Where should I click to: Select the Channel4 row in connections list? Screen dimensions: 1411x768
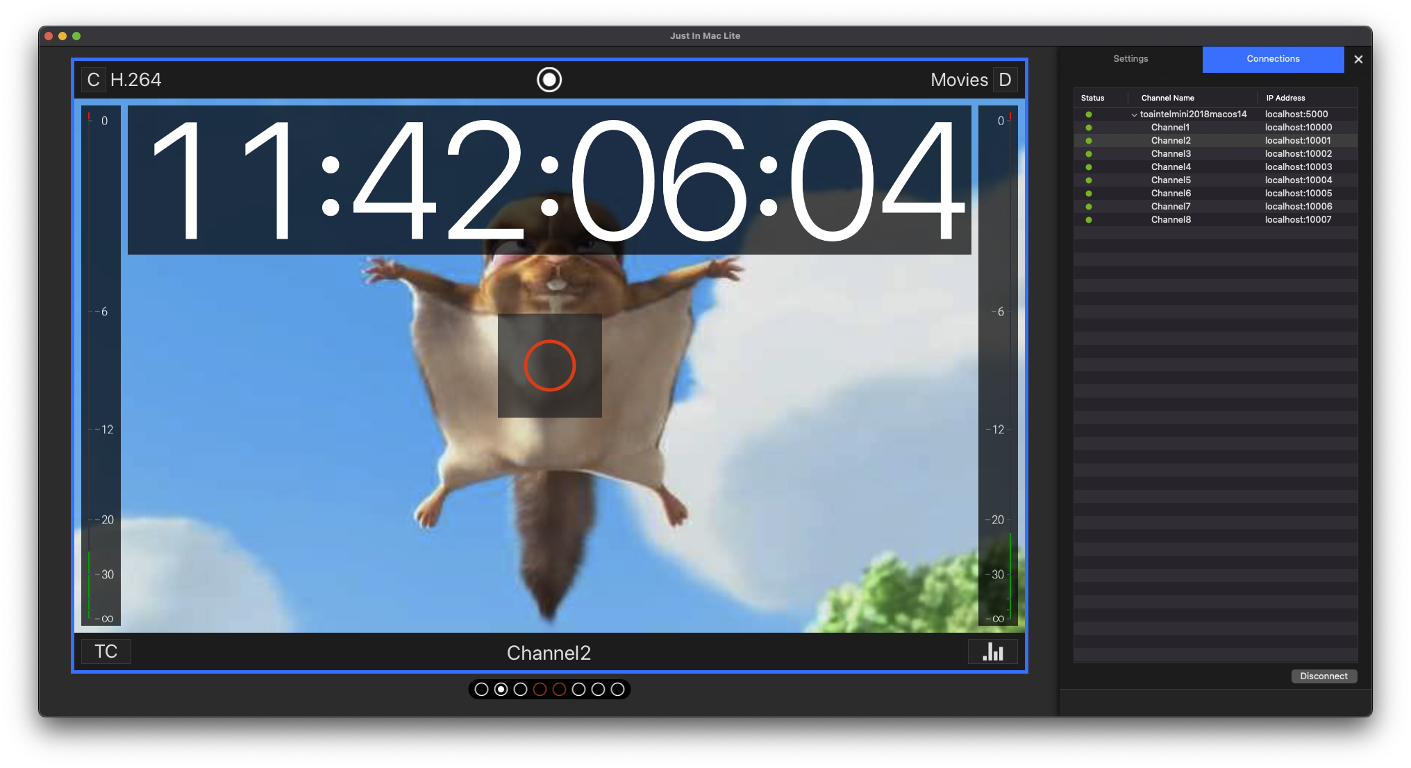click(1216, 167)
